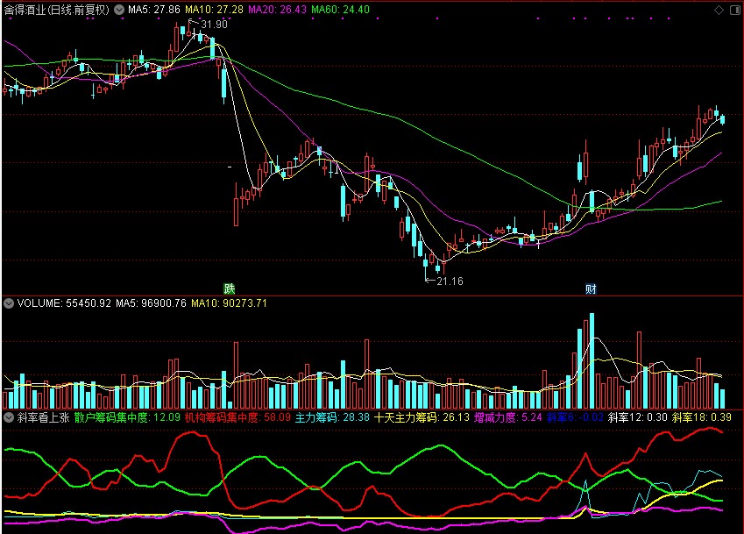Viewport: 744px width, 534px height.
Task: Click 主力筹码: 28.38 label
Action: 332,417
